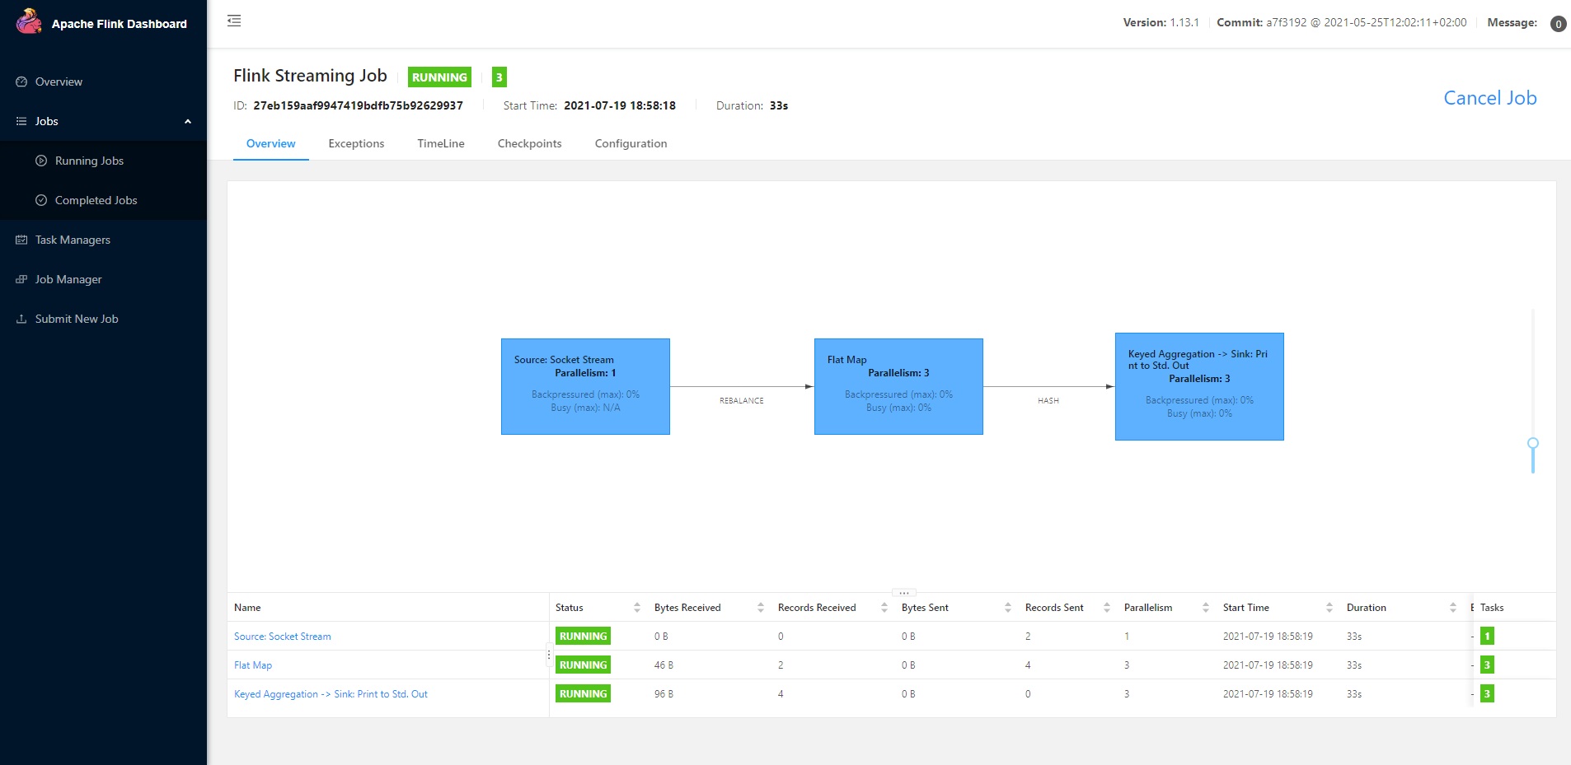Switch to the TimeLine tab
The image size is (1571, 765).
(x=441, y=143)
